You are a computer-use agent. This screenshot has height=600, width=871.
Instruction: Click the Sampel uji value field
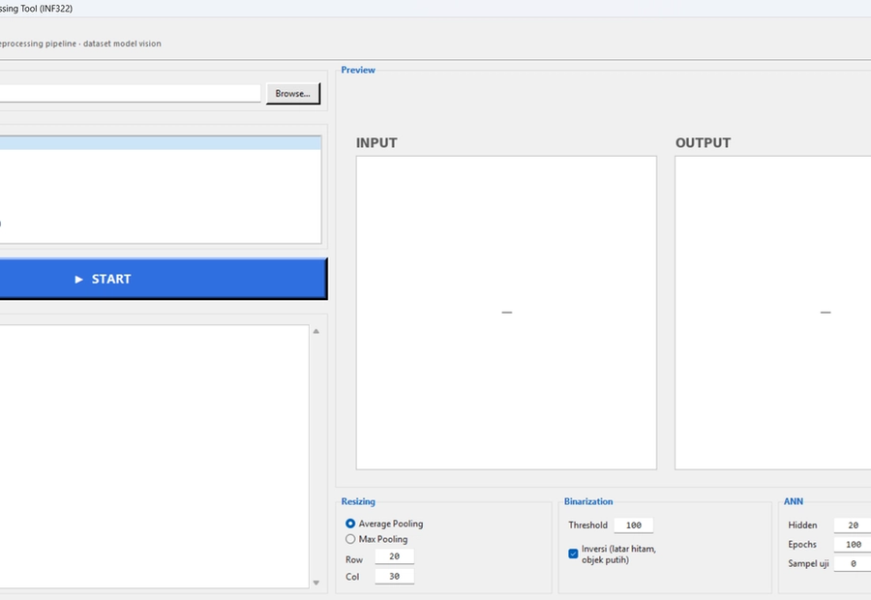tap(853, 563)
